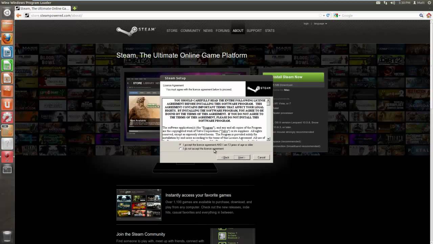Open a new tab with plus button
Screen dimensions: 433x244
(x=74, y=8)
